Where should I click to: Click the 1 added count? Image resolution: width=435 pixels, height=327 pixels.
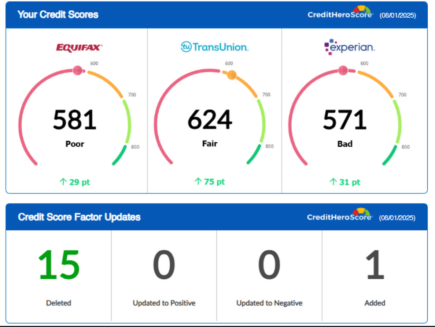(x=375, y=265)
